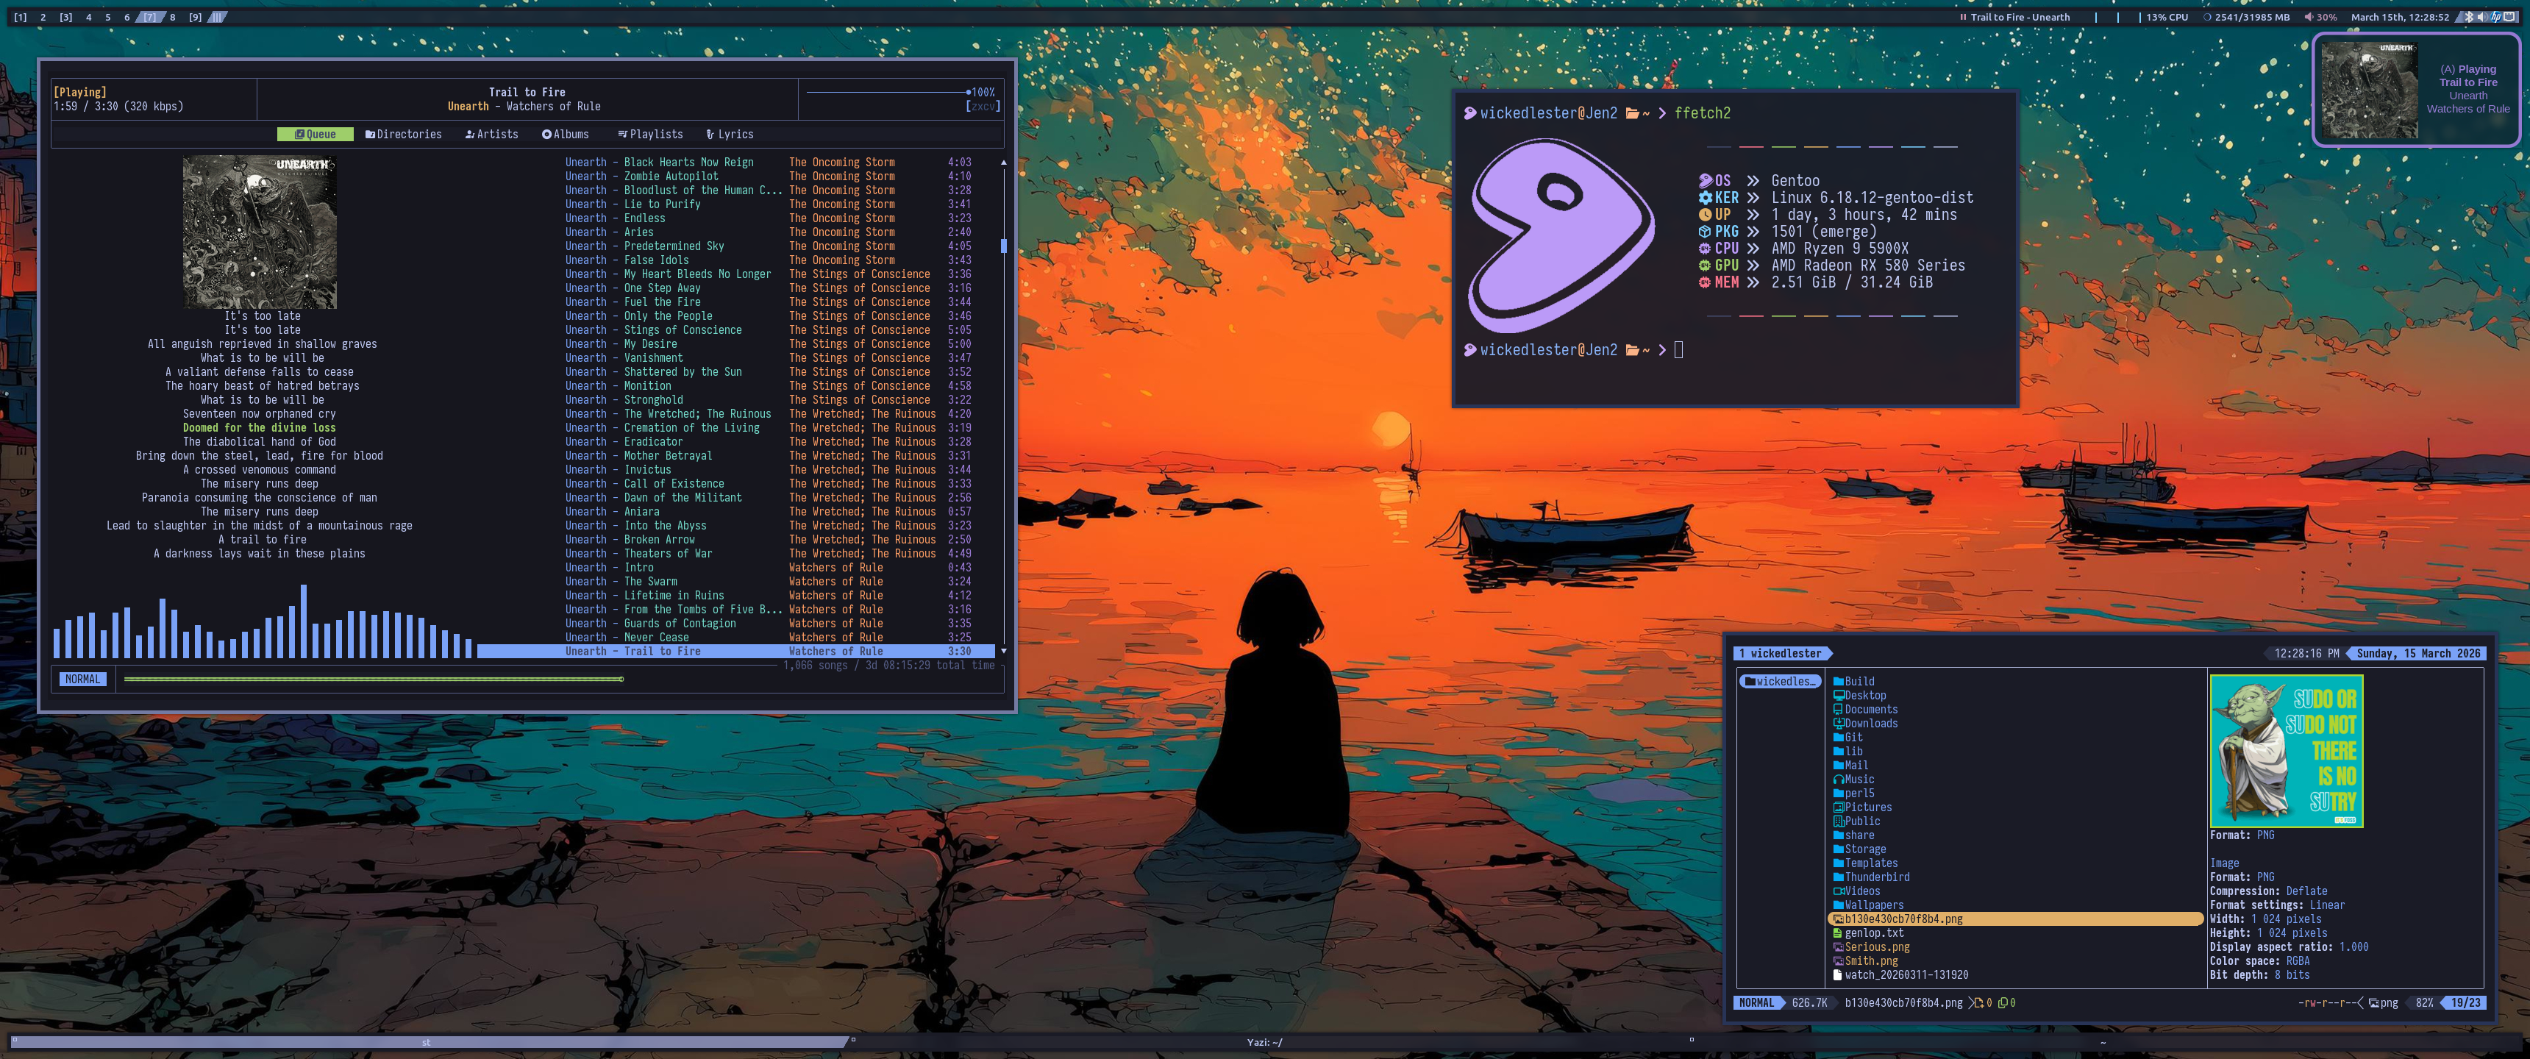Screen dimensions: 2530x1059
Task: Click queue scrollbar down arrow
Action: click(x=1002, y=652)
